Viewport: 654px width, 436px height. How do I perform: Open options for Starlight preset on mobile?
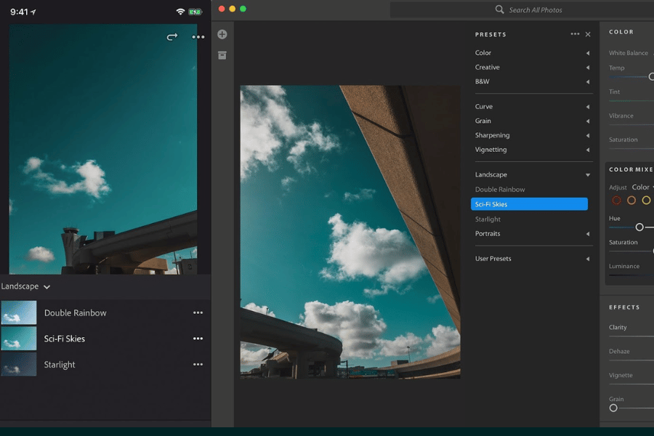[x=198, y=365]
